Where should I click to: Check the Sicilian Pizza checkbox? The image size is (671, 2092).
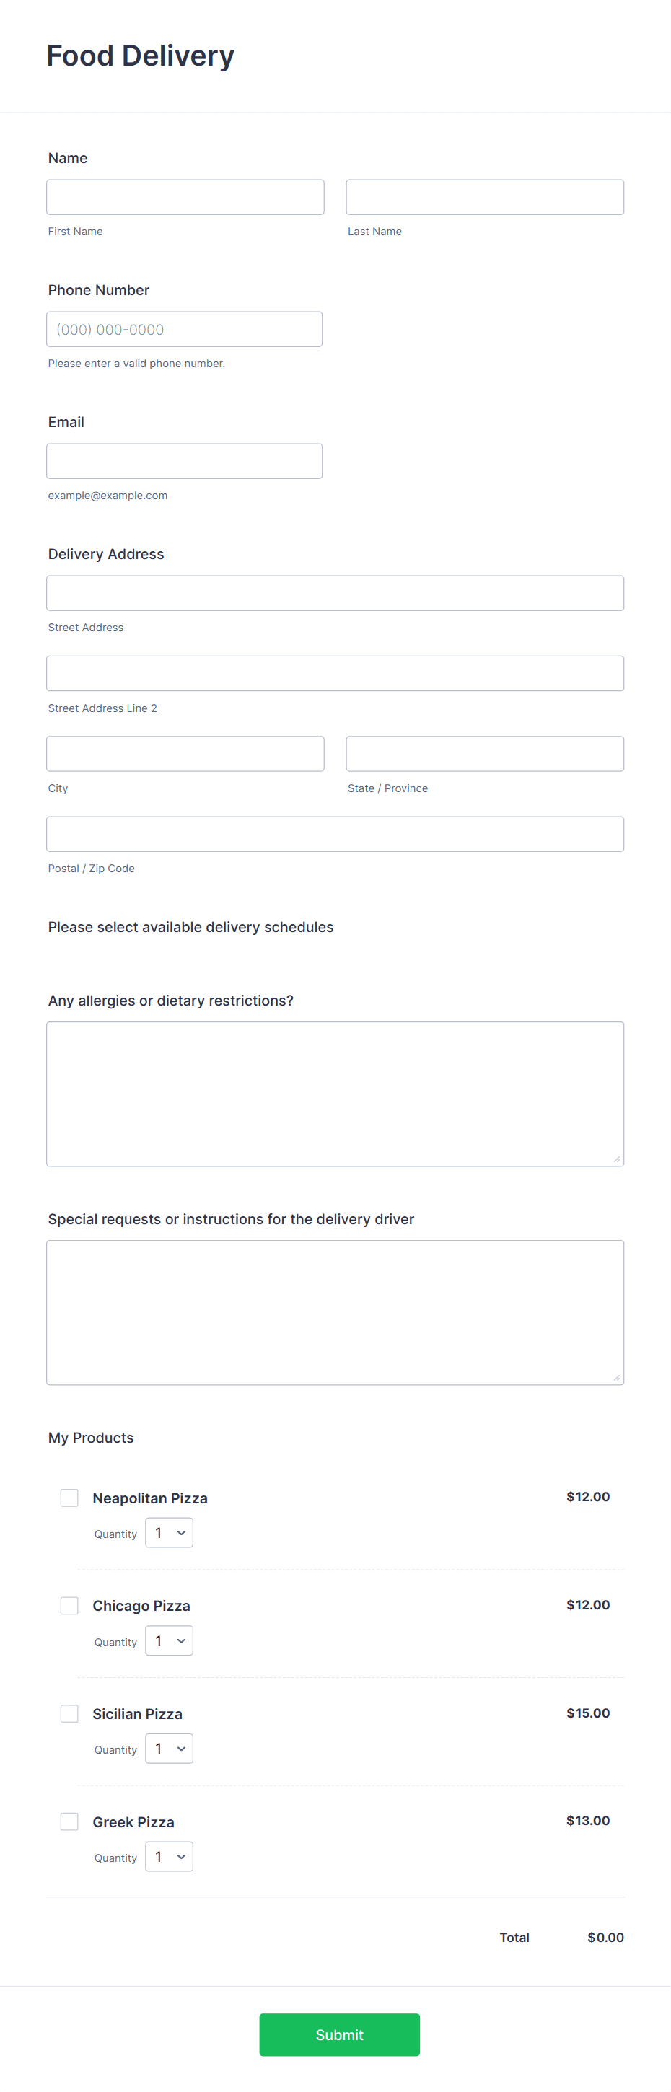[69, 1713]
